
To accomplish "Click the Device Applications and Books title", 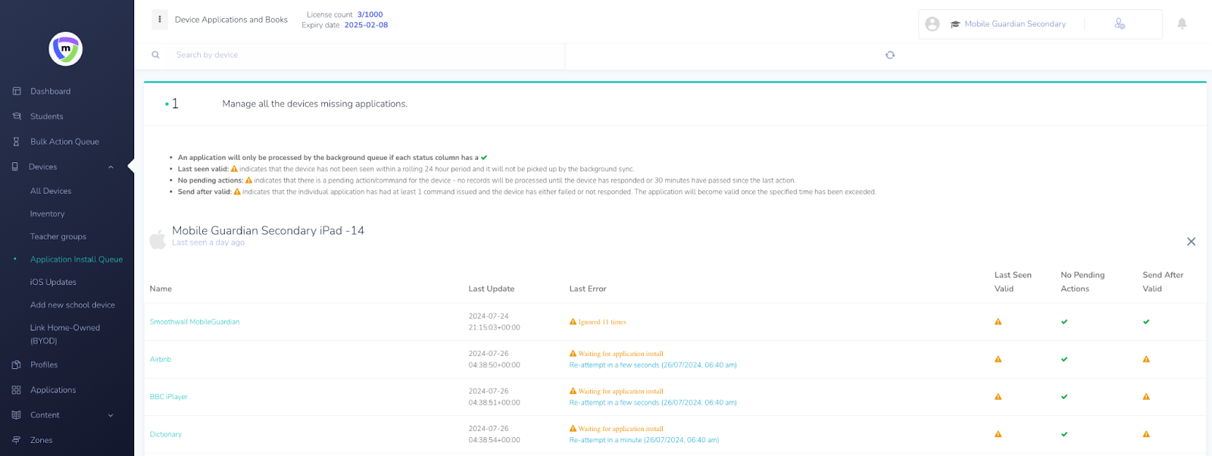I will [x=231, y=20].
